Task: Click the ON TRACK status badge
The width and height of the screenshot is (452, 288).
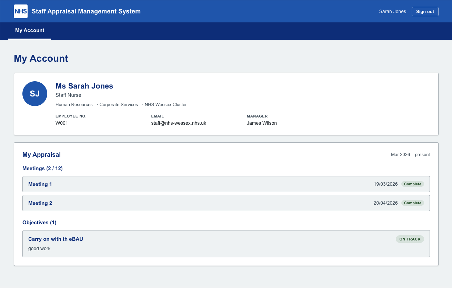Action: (410, 239)
